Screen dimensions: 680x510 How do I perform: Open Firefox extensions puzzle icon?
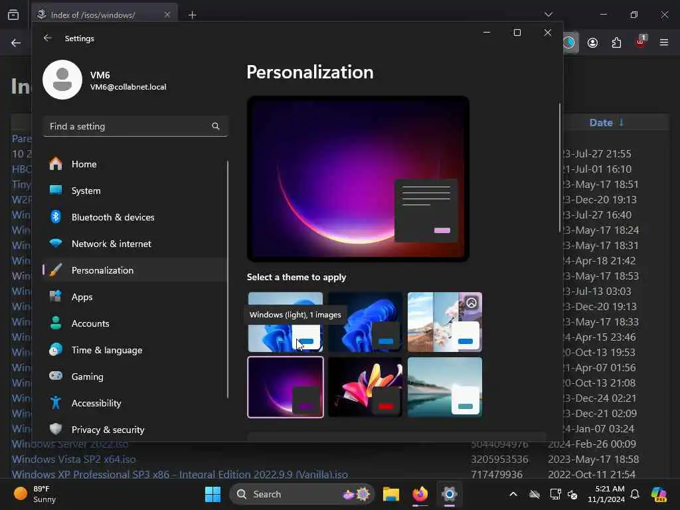pyautogui.click(x=616, y=42)
